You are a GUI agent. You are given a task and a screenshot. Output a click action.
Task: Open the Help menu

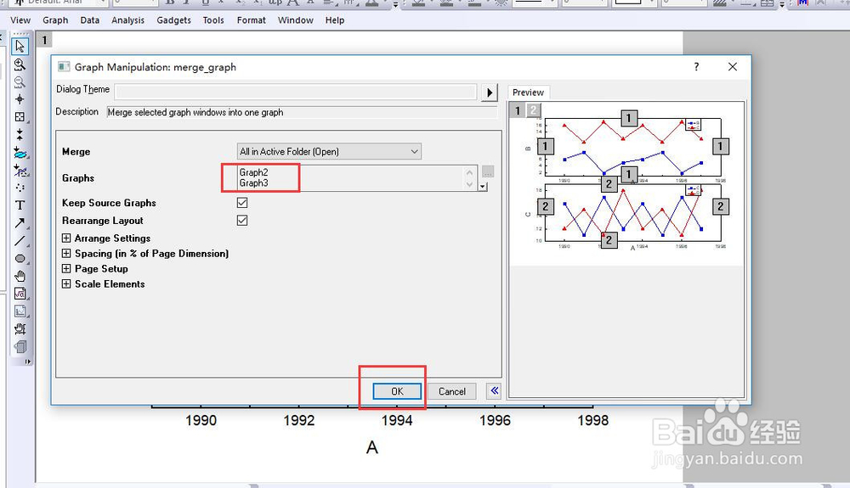[x=334, y=20]
